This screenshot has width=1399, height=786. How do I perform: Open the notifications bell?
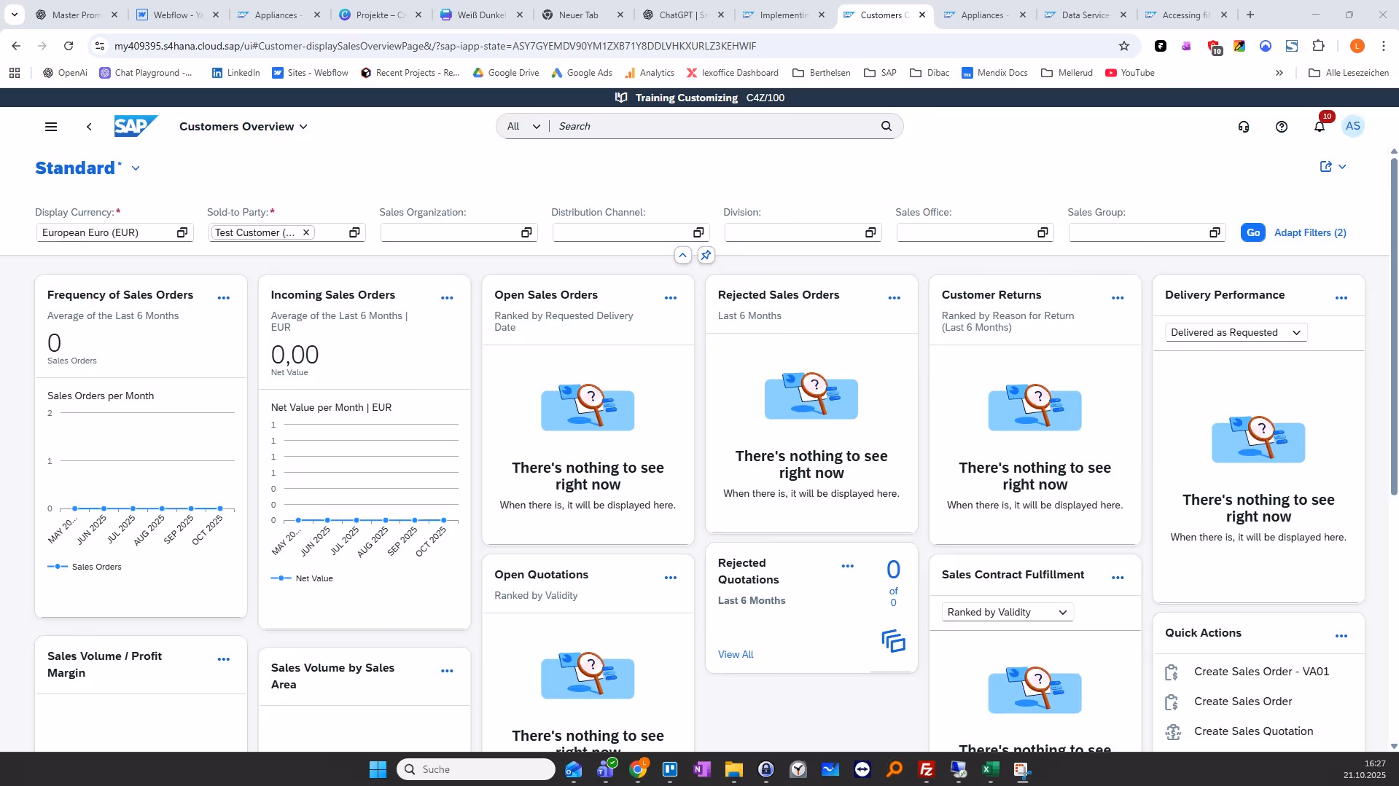[x=1319, y=127]
